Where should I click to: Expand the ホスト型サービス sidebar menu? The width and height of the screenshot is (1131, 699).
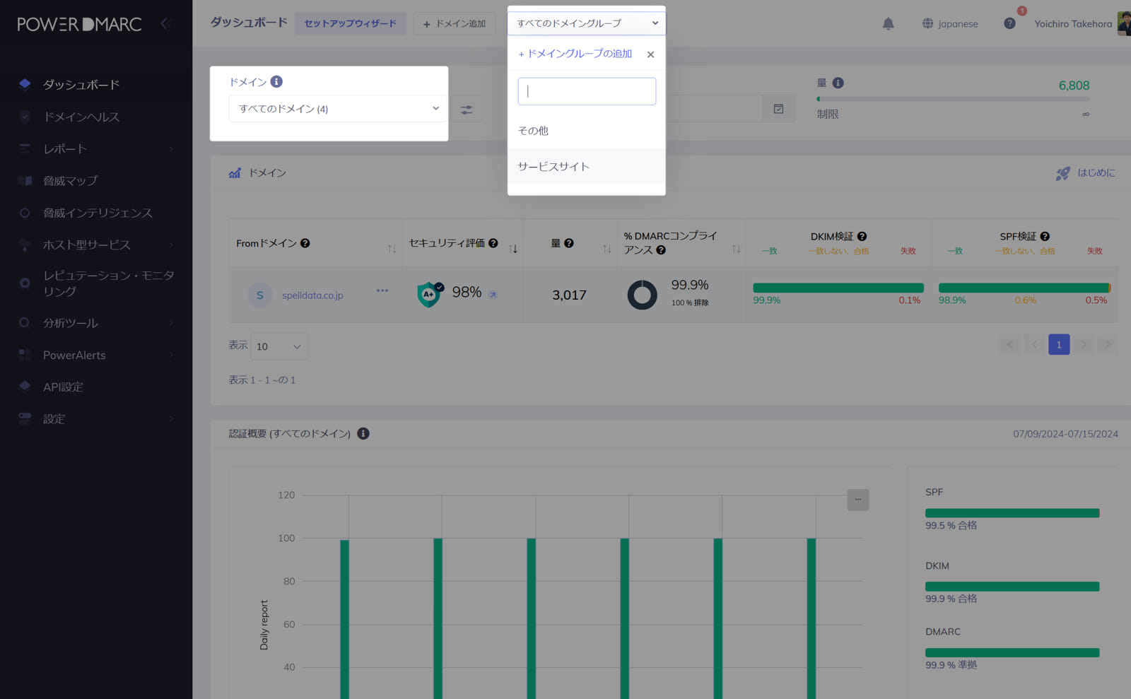[96, 245]
